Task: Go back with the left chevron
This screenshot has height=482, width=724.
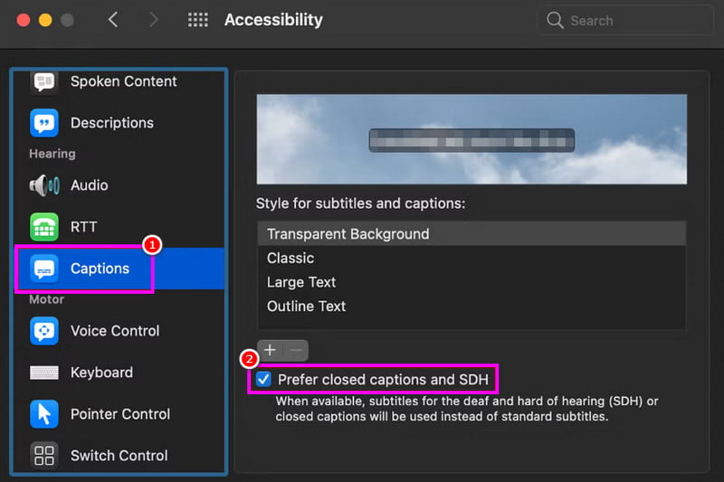Action: tap(113, 20)
